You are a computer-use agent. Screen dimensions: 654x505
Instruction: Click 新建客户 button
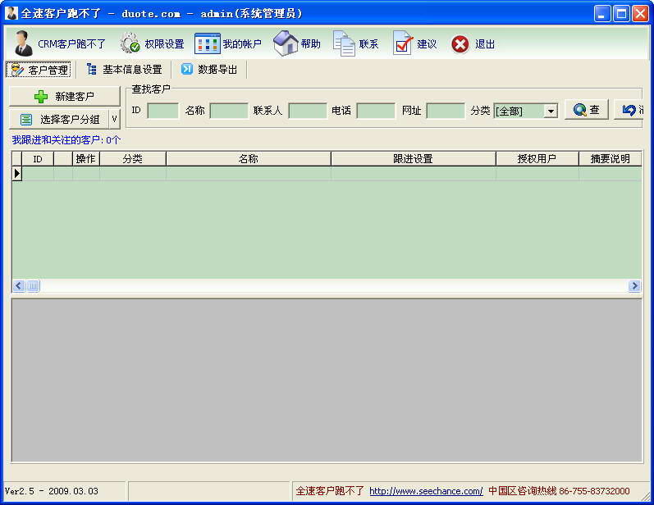pyautogui.click(x=65, y=97)
